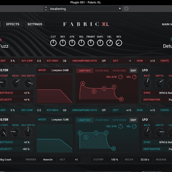Click the teal layer VELOCITY +85 % field
The width and height of the screenshot is (172, 172).
click(16, 149)
